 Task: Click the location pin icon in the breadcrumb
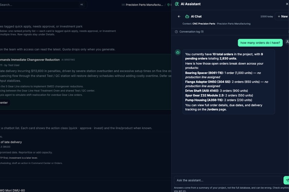[168, 5]
